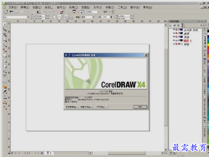This screenshot has height=157, width=209.
Task: Select the Ellipse tool
Action: (5, 61)
